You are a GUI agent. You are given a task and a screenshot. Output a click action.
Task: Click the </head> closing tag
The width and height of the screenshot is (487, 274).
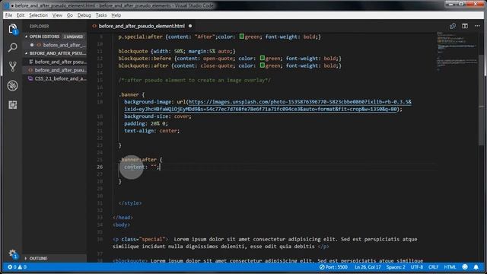coord(123,218)
